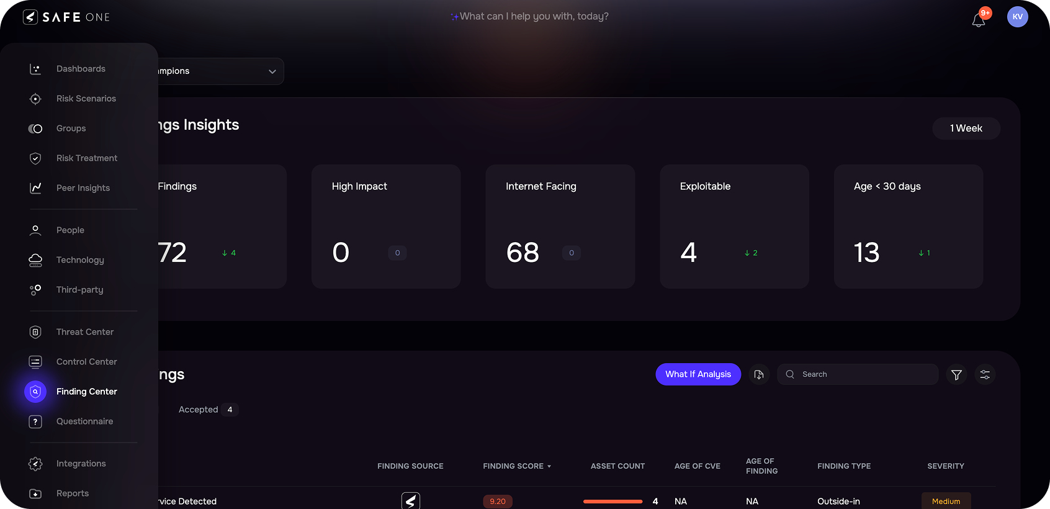Click the export findings icon
1050x509 pixels.
(x=758, y=374)
